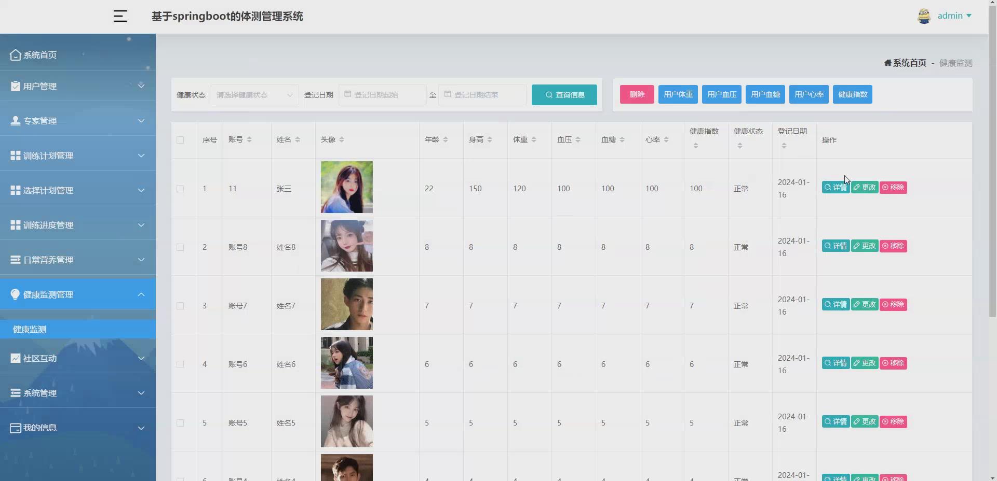Select the 用户管理 sidebar icon
Viewport: 997px width, 481px height.
[15, 86]
